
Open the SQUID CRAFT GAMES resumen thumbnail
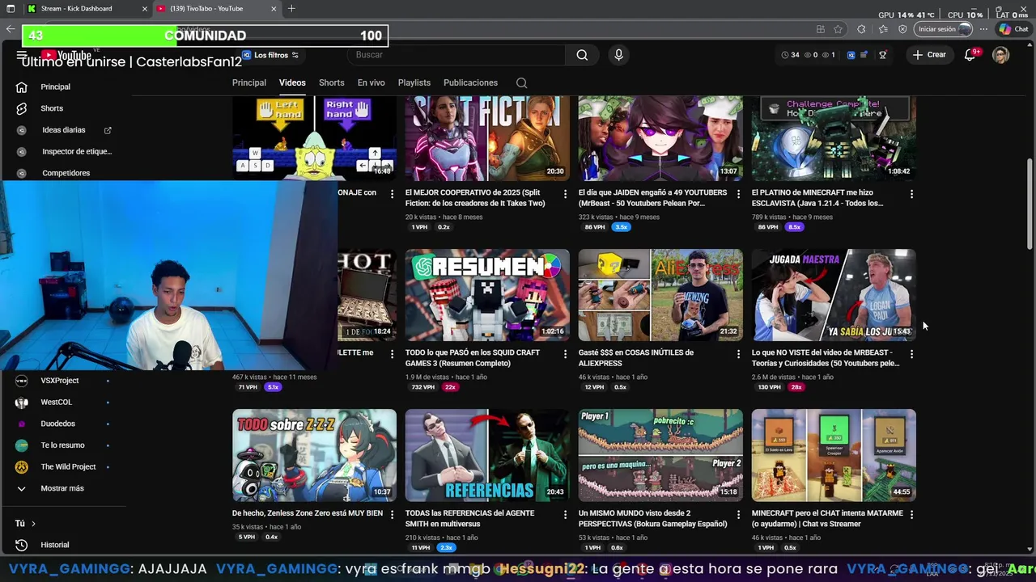coord(487,295)
